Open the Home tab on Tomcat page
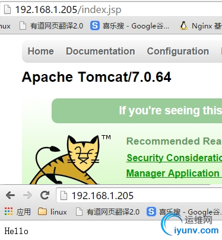Viewport: 222px width, 240px height. [x=41, y=52]
